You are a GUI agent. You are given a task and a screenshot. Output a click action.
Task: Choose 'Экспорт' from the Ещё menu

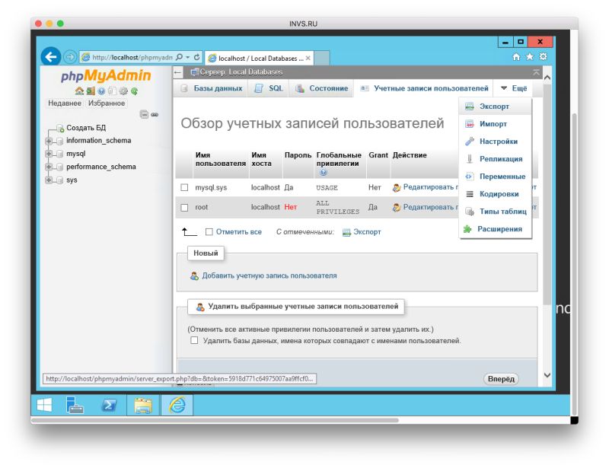[x=496, y=107]
